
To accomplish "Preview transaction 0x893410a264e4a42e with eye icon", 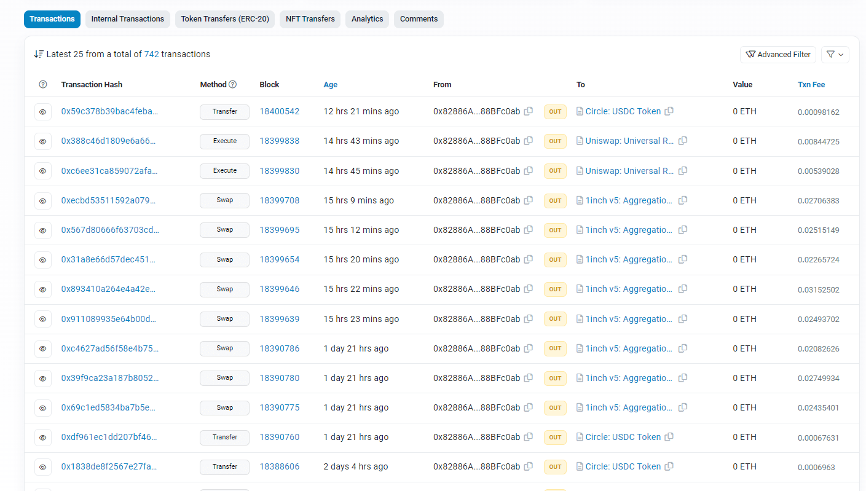I will click(x=43, y=289).
